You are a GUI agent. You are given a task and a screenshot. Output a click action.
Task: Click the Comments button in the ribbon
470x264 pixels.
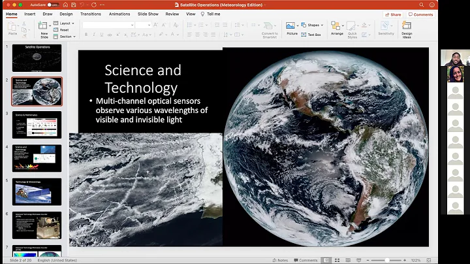[x=420, y=14]
